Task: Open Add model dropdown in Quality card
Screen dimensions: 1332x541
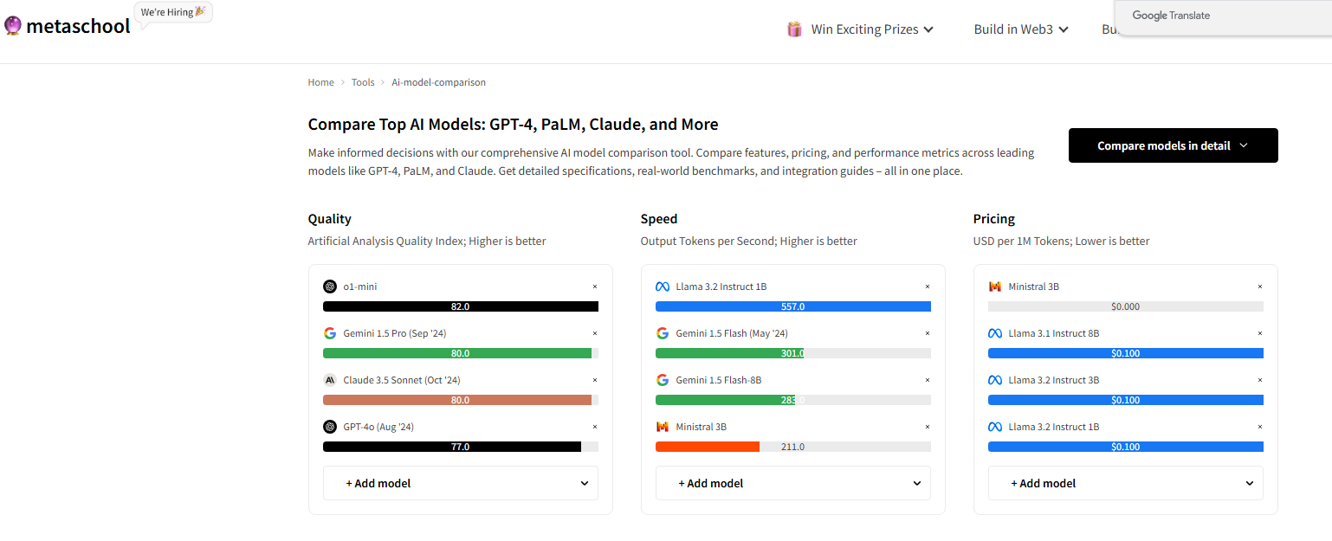Action: point(461,483)
